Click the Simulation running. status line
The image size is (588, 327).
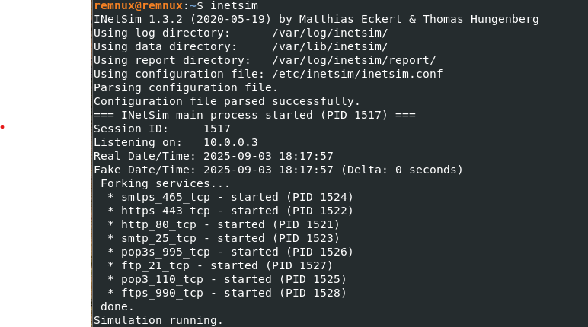point(158,320)
